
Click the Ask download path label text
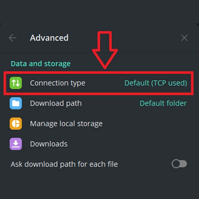coord(64,164)
